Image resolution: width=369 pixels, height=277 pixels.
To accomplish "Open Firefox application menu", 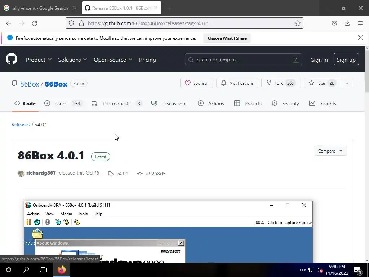I will (x=360, y=23).
